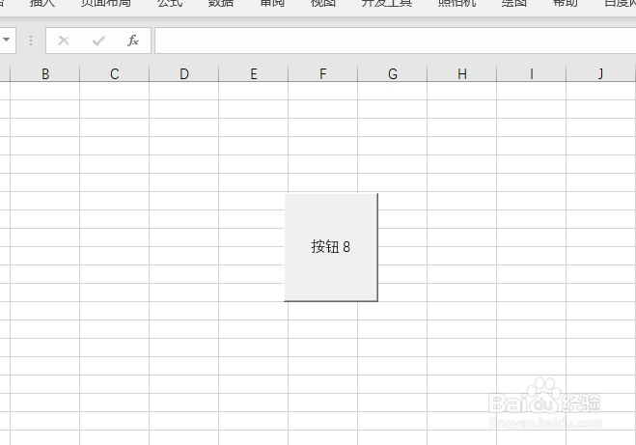
Task: Select column H header
Action: [x=462, y=73]
